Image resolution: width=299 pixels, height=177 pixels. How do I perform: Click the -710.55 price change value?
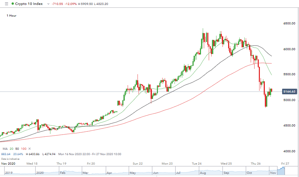(57, 4)
